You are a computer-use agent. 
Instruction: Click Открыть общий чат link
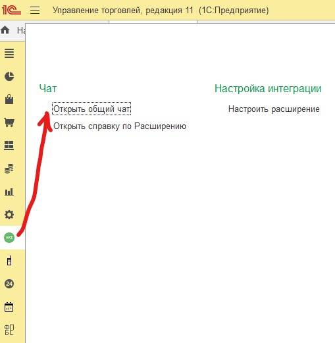coord(91,109)
